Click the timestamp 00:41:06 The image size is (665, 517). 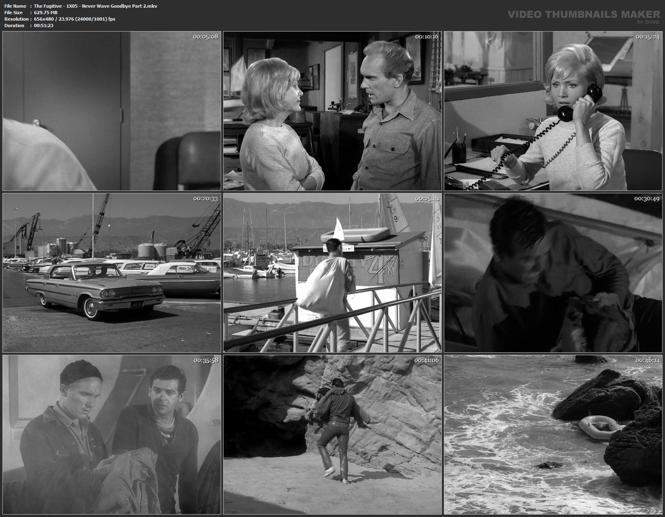pos(426,360)
